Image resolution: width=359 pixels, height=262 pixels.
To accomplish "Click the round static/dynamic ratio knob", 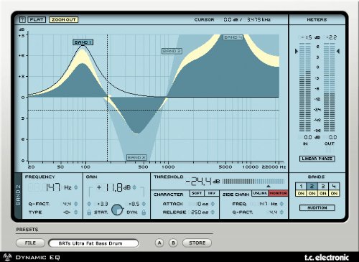I will coord(117,210).
